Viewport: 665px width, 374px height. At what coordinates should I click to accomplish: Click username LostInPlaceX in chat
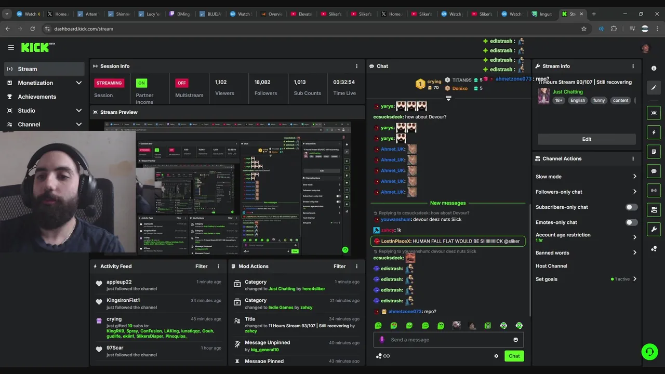point(396,241)
